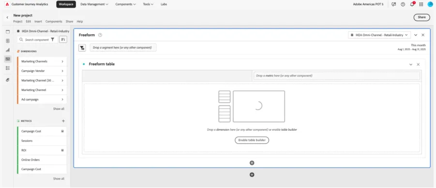Image resolution: width=436 pixels, height=188 pixels.
Task: Open the Visualizations bar chart rail icon
Action: [x=8, y=50]
